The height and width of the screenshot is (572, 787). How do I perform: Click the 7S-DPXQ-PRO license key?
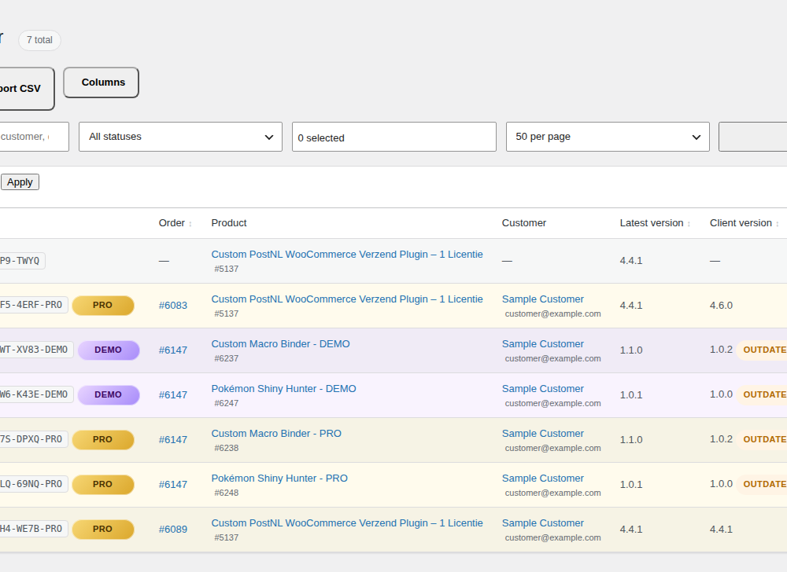pos(33,439)
